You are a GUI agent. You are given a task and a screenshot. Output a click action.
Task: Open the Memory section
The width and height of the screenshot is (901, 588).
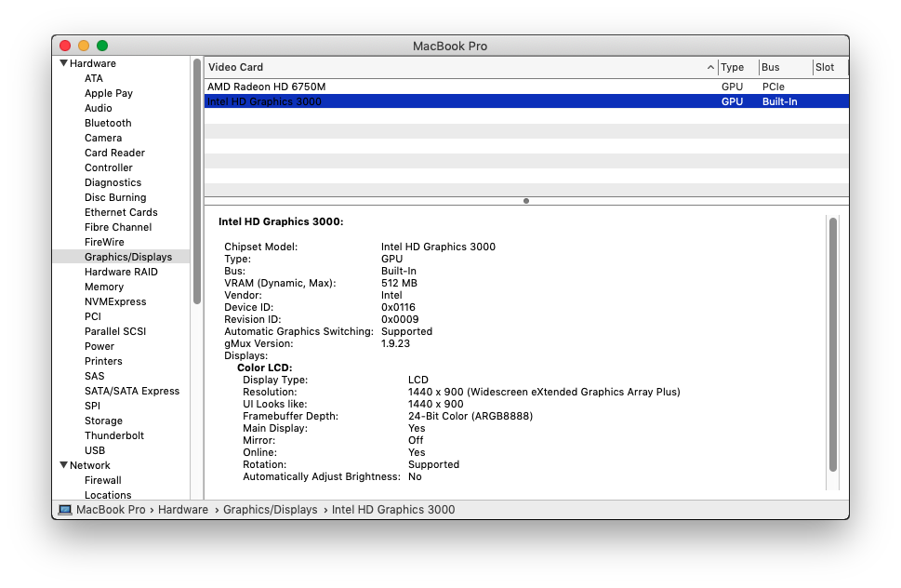click(x=104, y=287)
